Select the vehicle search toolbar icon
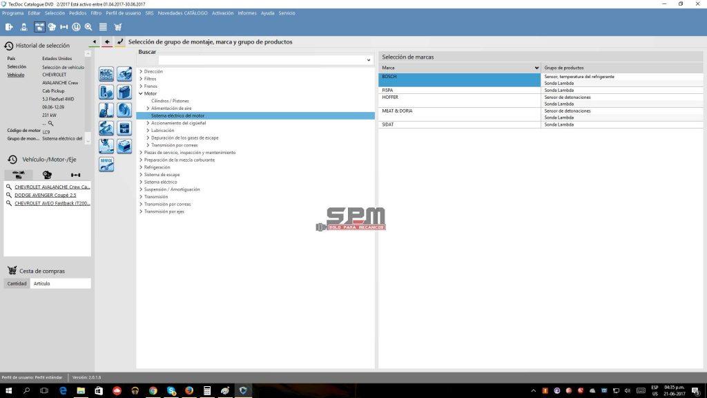The width and height of the screenshot is (707, 398). point(39,27)
